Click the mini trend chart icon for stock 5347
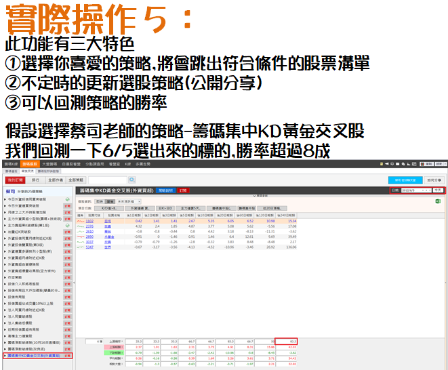The image size is (448, 370). click(x=81, y=247)
